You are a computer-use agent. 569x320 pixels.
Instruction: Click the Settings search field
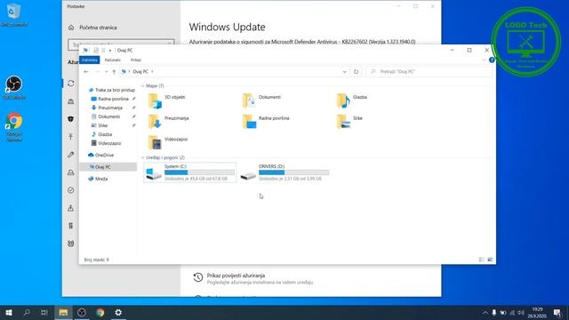[x=121, y=44]
